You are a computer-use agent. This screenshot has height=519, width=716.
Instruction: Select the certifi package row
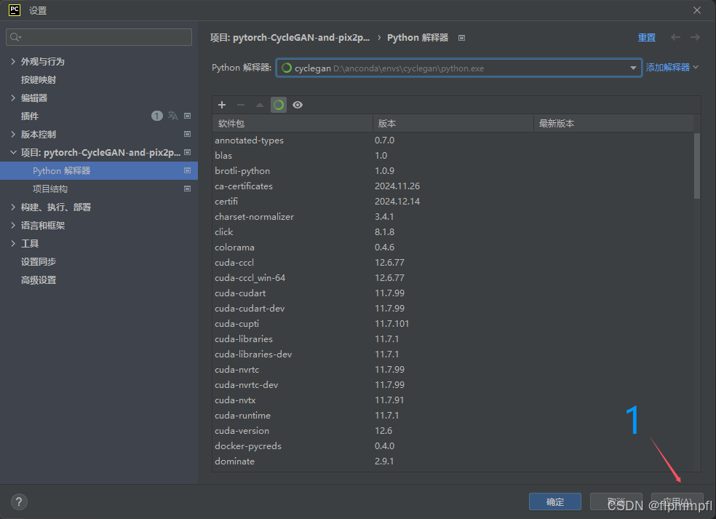(x=453, y=202)
